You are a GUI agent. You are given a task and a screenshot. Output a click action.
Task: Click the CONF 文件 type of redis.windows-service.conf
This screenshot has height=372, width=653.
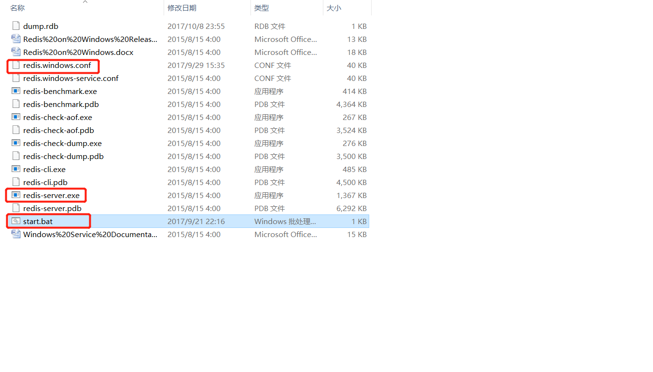[x=273, y=78]
